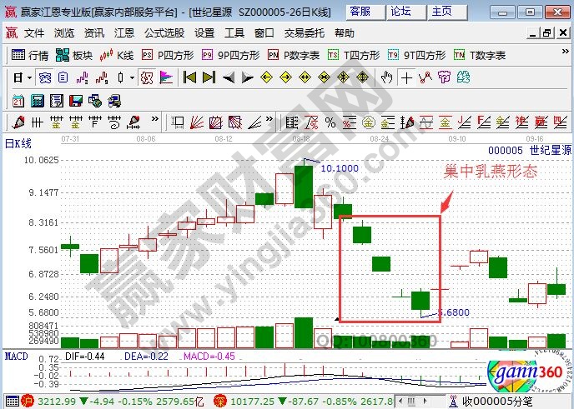Screen dimensions: 574x409
Task: Jump to first bar with skip-start arrow
Action: 190,77
